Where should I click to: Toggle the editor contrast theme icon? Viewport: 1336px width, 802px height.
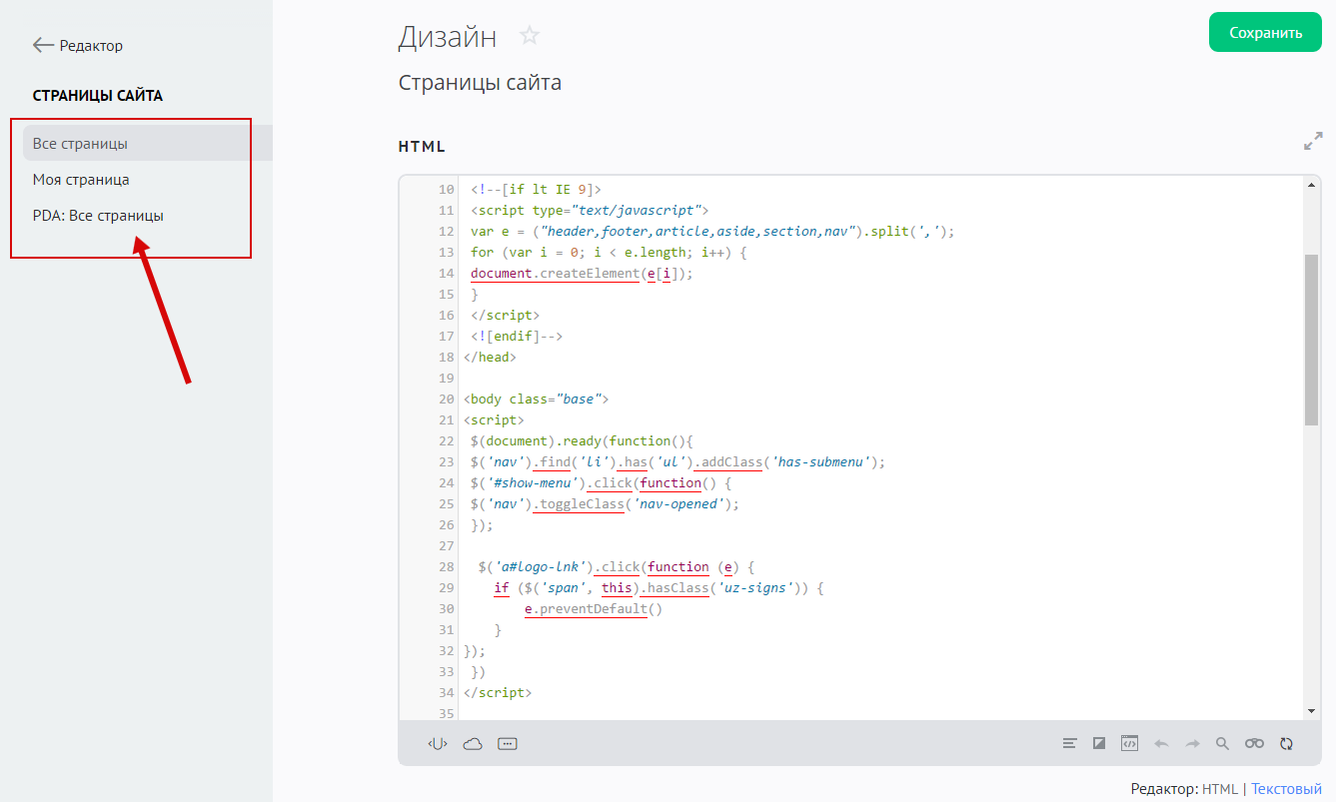tap(1099, 744)
